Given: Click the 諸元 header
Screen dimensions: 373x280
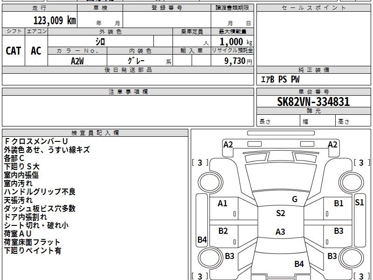Looking at the screenshot, I should coord(313,111).
